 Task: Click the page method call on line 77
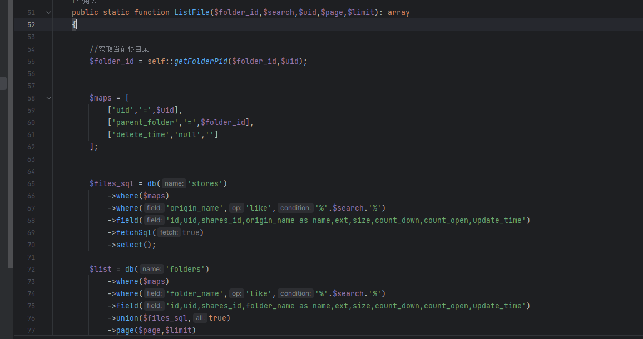125,331
